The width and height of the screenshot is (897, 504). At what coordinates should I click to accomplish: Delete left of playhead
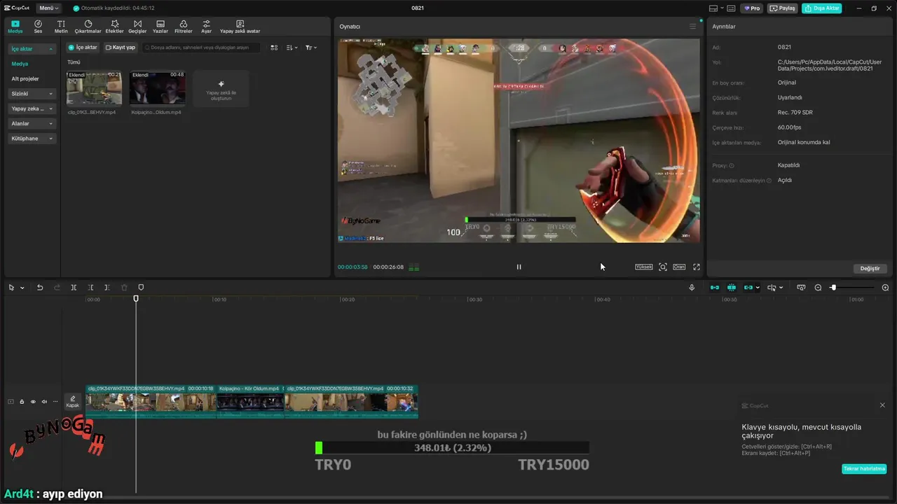point(90,288)
